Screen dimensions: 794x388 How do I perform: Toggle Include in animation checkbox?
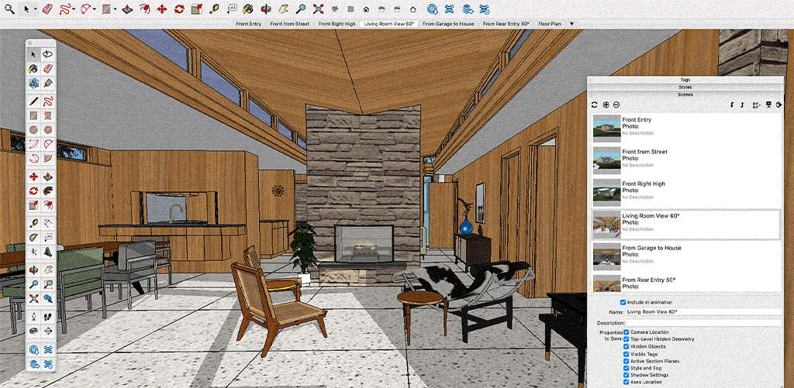pos(623,302)
